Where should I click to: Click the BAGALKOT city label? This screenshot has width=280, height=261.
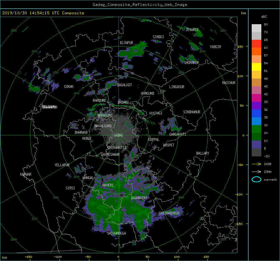(124, 85)
